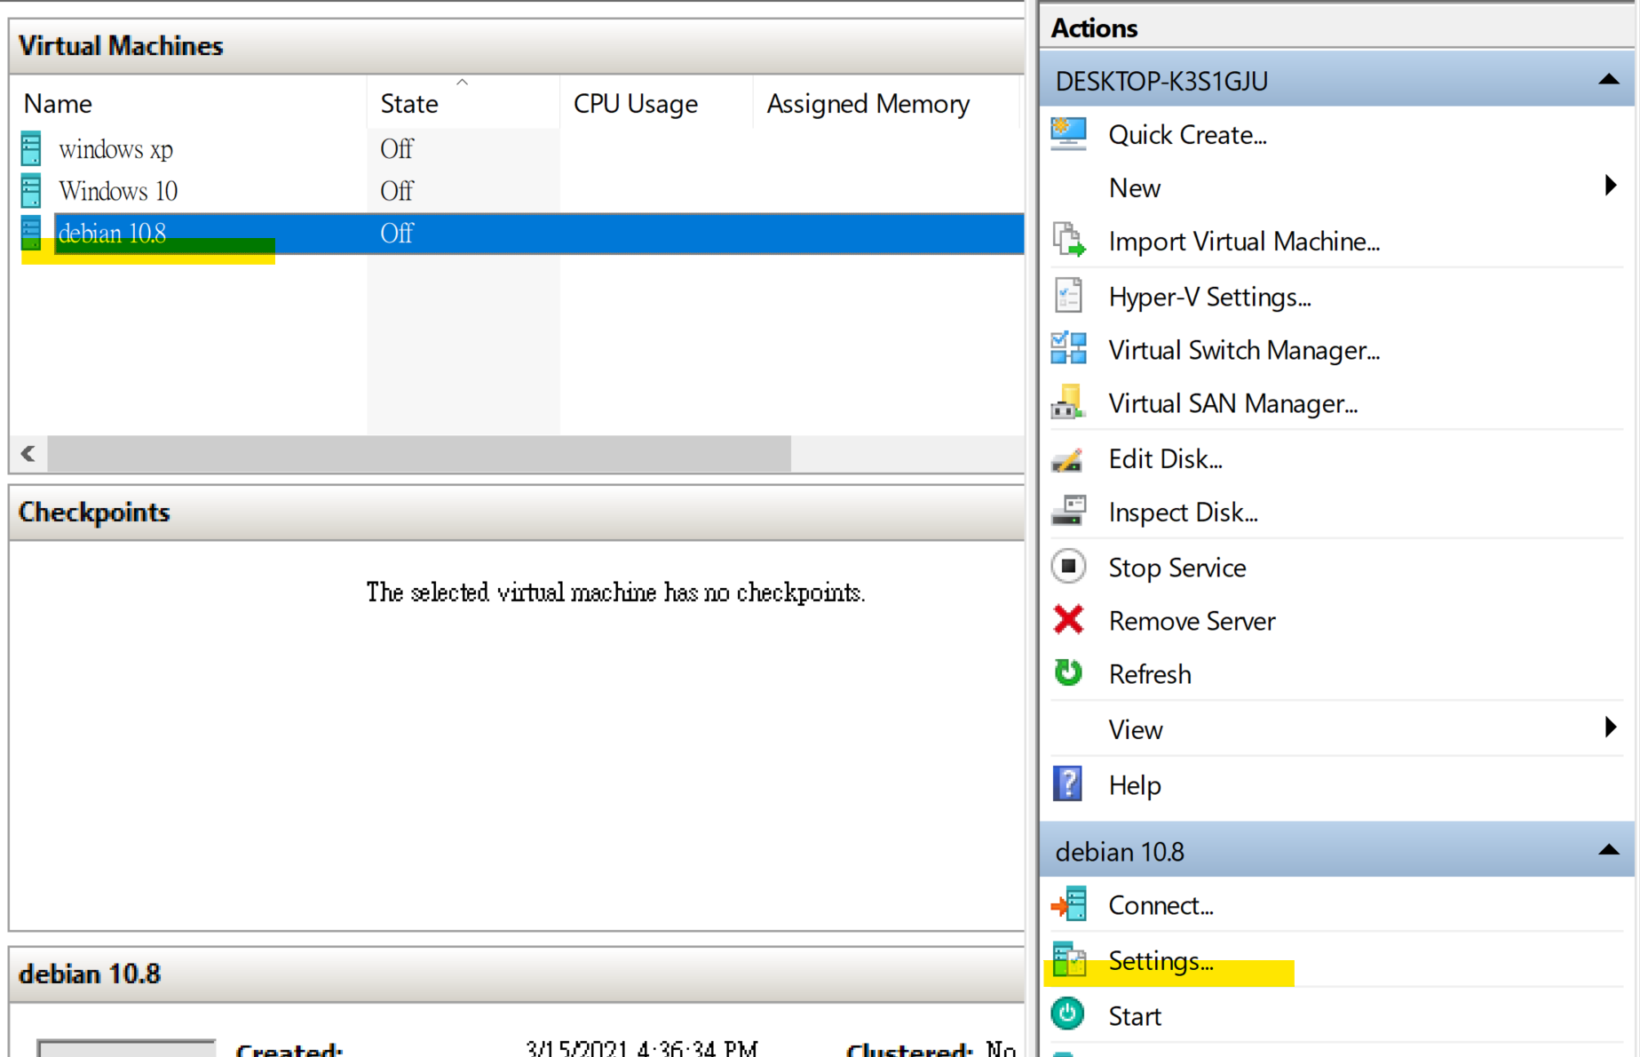
Task: Click the Checkpoints panel heading
Action: 94,513
